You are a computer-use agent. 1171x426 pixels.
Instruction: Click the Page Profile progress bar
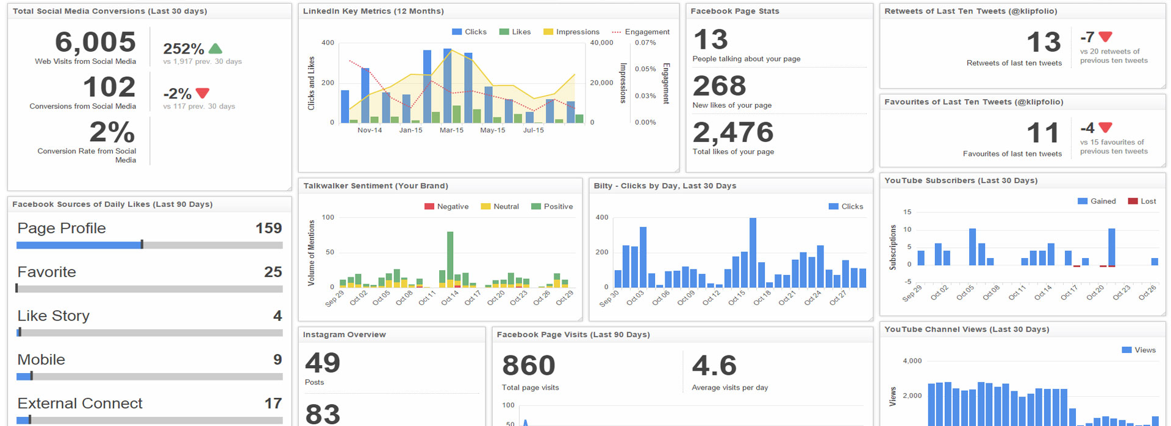pos(149,245)
